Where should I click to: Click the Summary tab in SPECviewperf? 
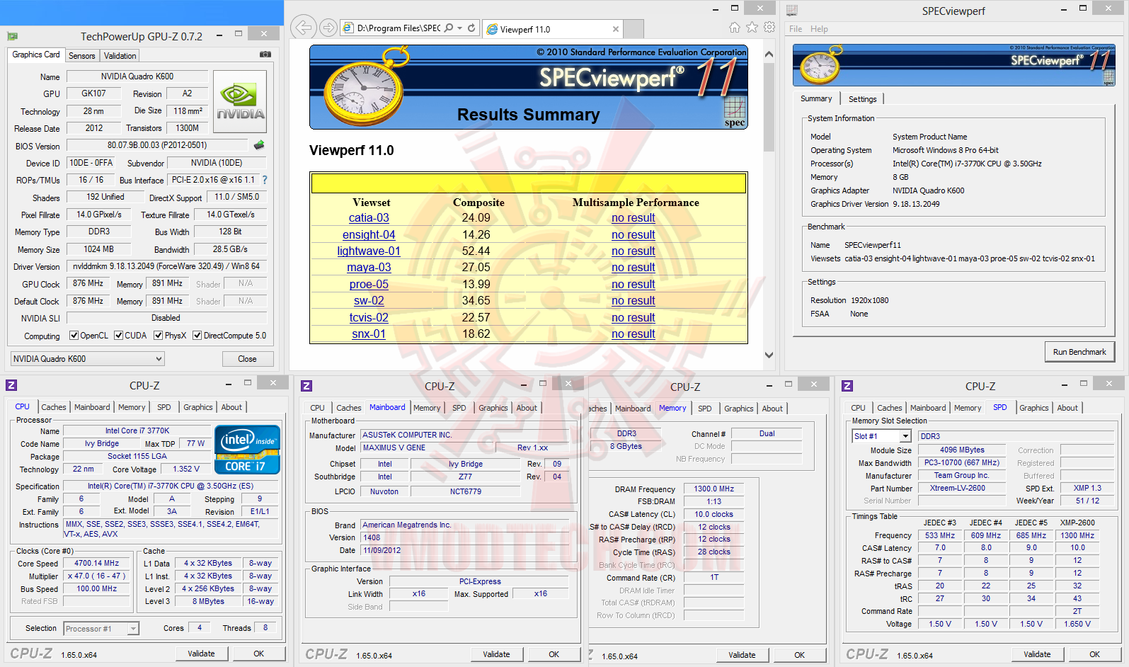click(x=816, y=99)
